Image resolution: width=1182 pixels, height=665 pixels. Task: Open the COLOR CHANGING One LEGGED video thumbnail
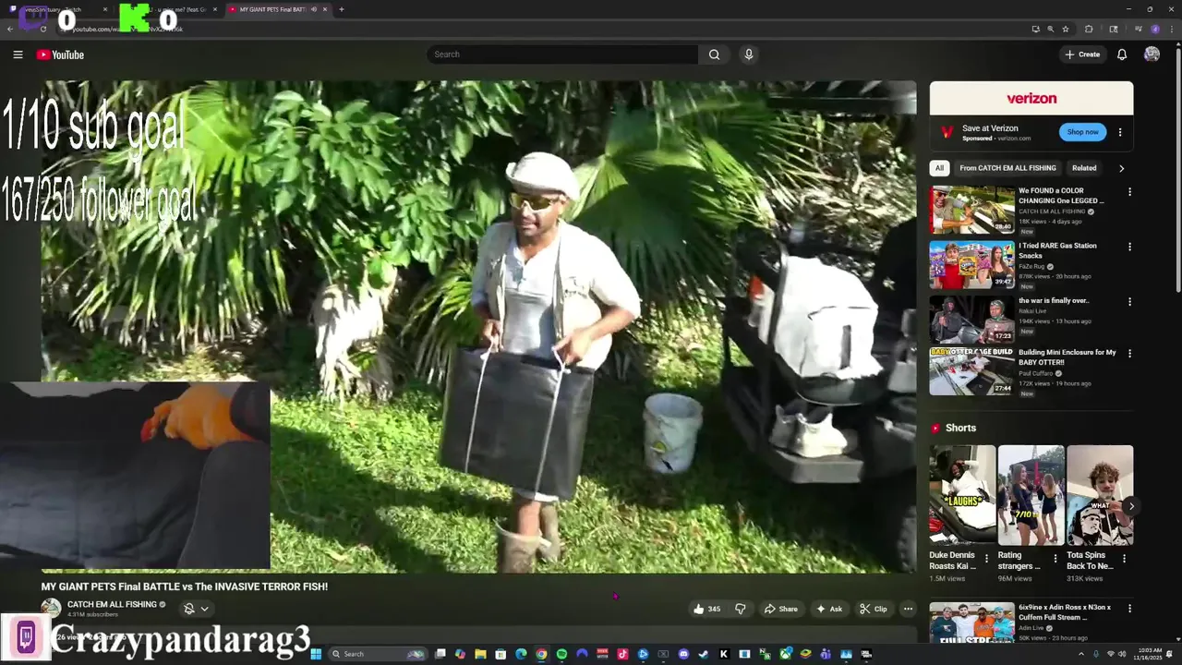(x=971, y=210)
